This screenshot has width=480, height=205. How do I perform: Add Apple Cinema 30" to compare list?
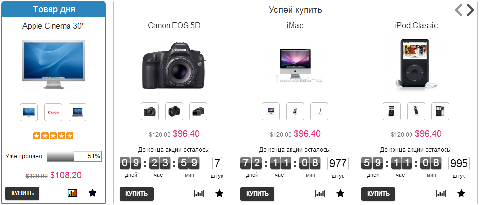pyautogui.click(x=72, y=193)
